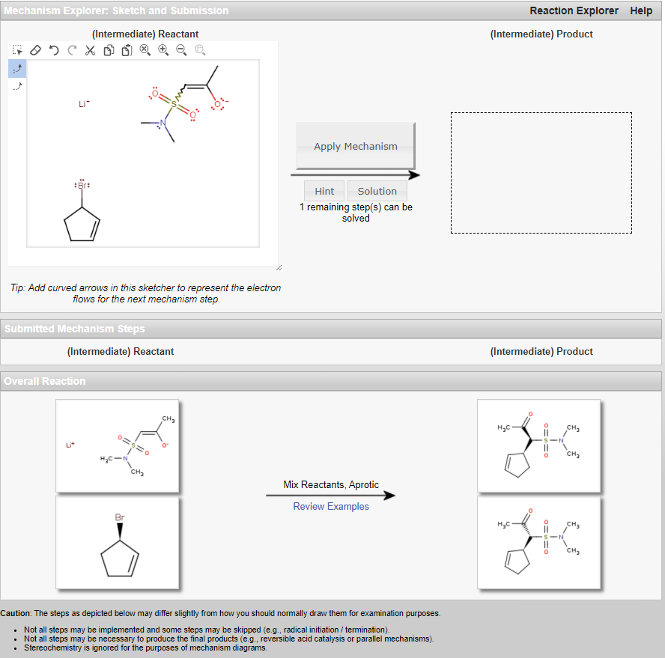The image size is (665, 658).
Task: Reset zoom with the zoom-reset magnifier icon
Action: click(145, 49)
